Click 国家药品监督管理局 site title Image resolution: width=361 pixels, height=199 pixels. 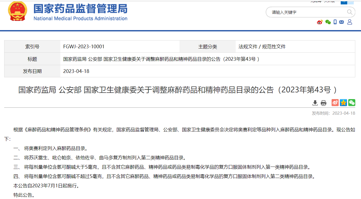coord(80,9)
